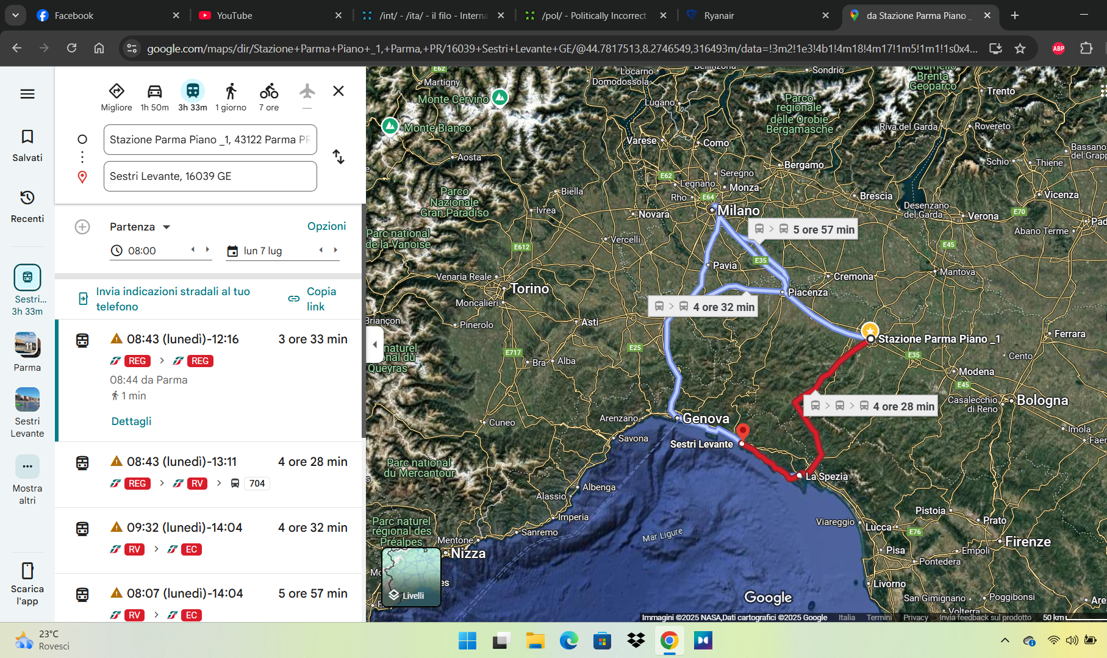
Task: Close the directions panel
Action: pos(339,91)
